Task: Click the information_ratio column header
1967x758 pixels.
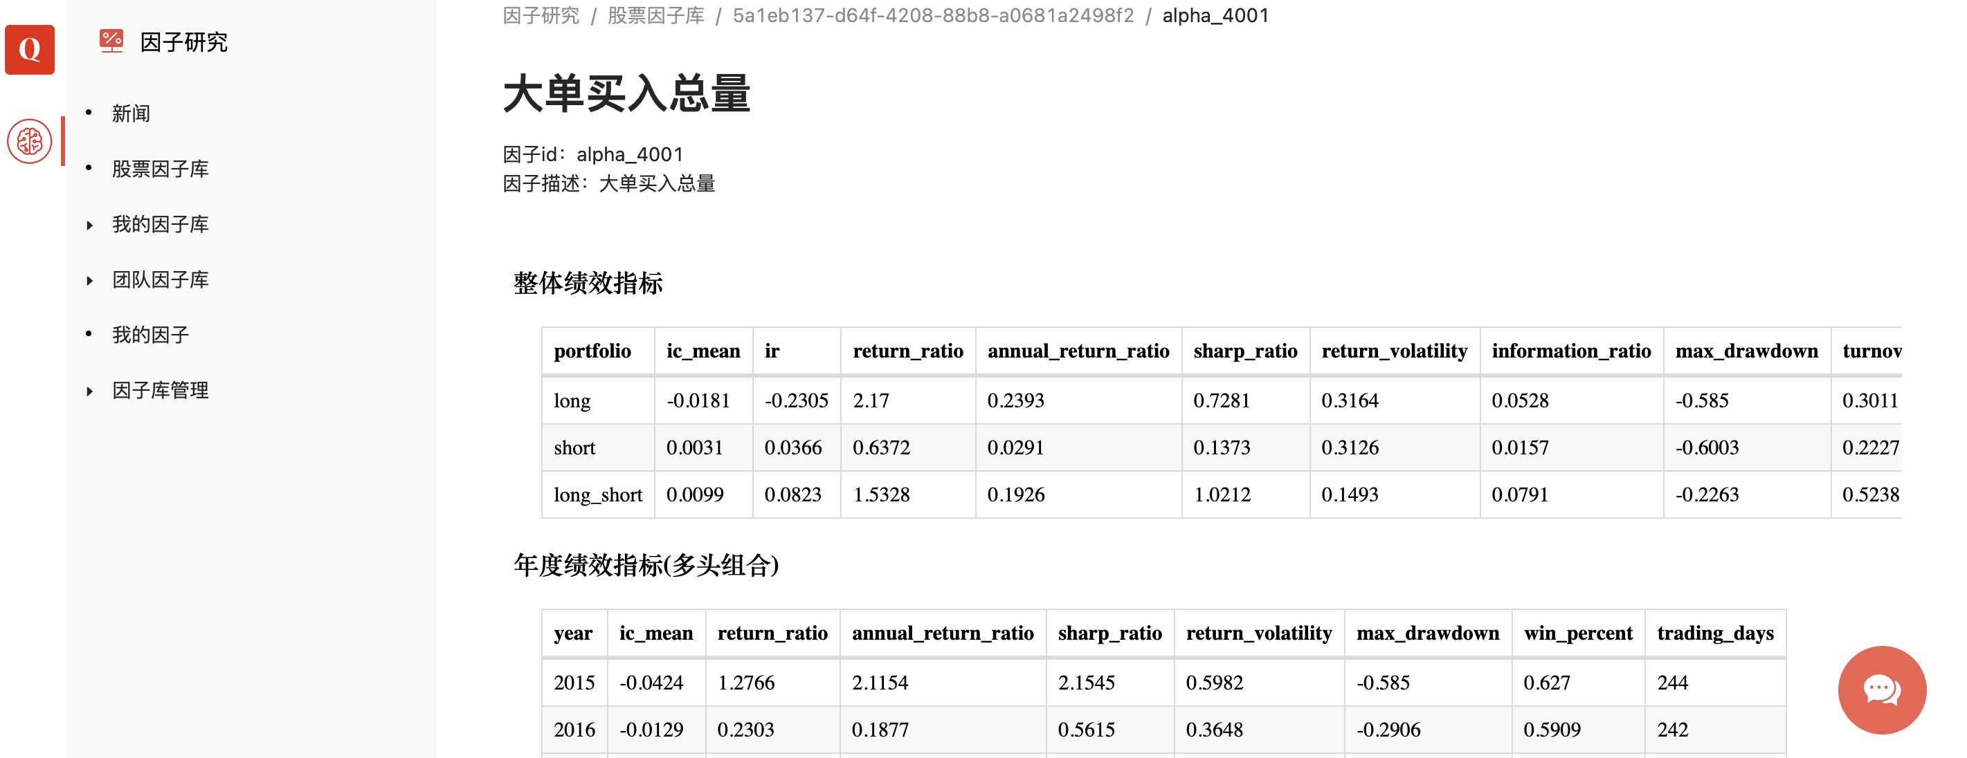Action: (x=1572, y=351)
